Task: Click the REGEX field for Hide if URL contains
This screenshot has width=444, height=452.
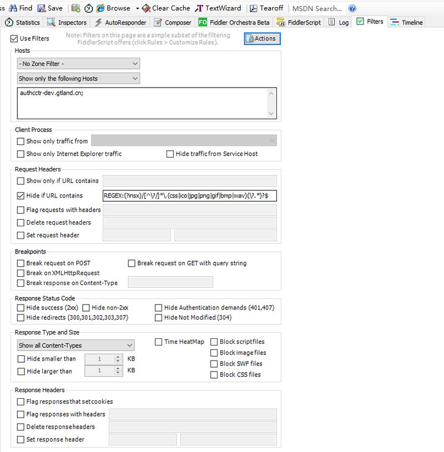Action: (x=190, y=196)
